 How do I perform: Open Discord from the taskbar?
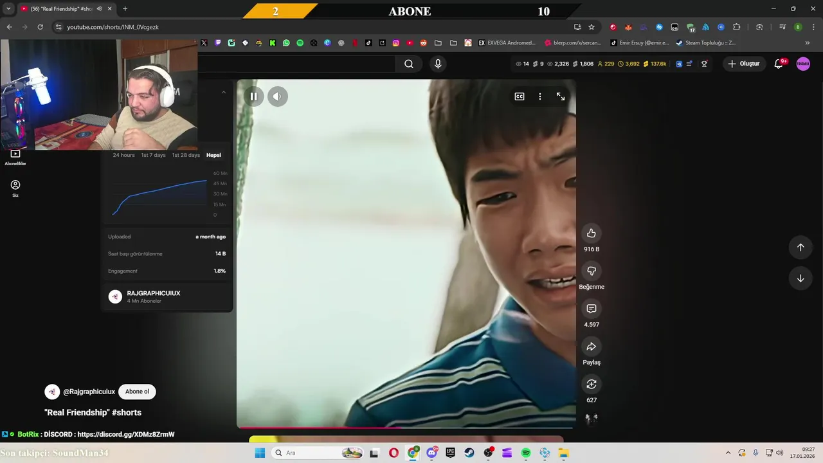coord(431,453)
